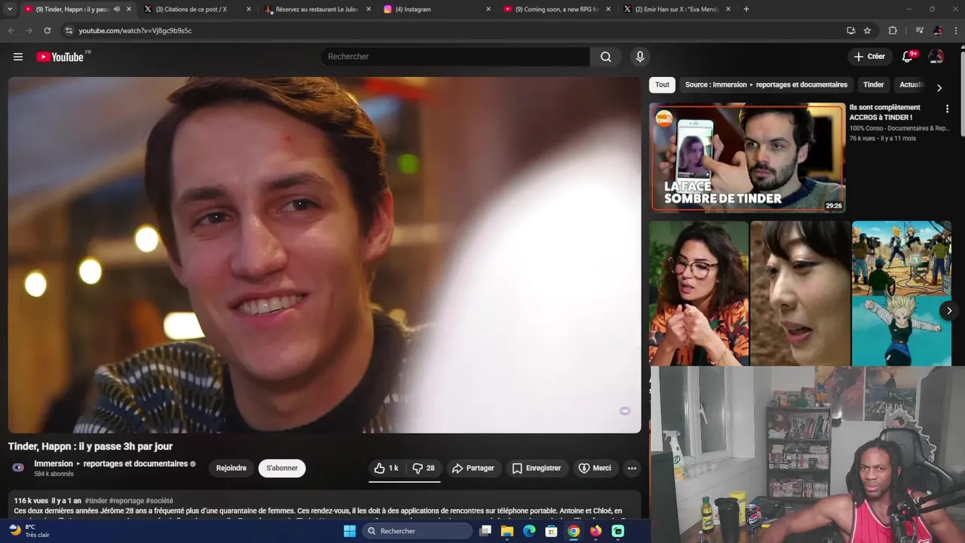Show next Shorts with the carousel arrow

pos(949,310)
